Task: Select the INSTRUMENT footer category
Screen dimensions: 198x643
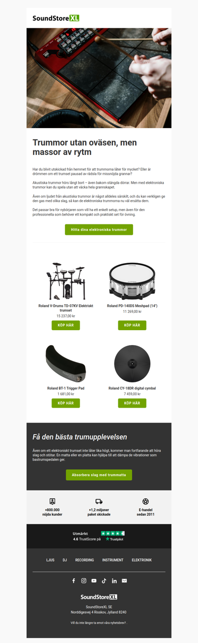Action: pos(113,560)
